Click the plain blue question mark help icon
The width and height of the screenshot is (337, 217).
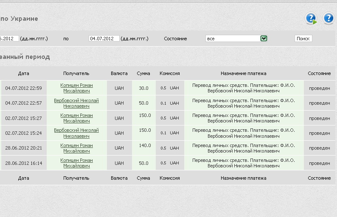329,18
